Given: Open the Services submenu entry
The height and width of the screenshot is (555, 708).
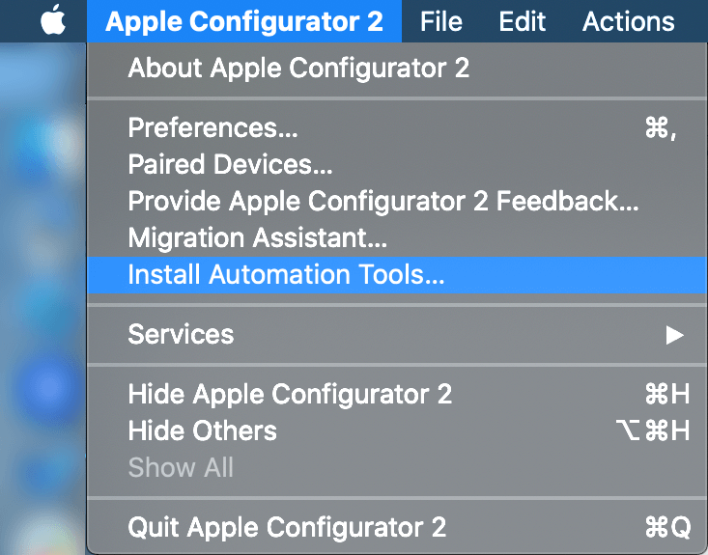Looking at the screenshot, I should (x=181, y=335).
